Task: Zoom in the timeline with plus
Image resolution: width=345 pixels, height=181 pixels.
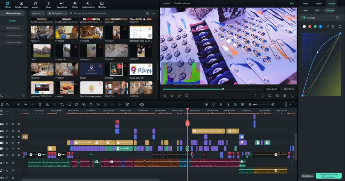Action: [273, 105]
